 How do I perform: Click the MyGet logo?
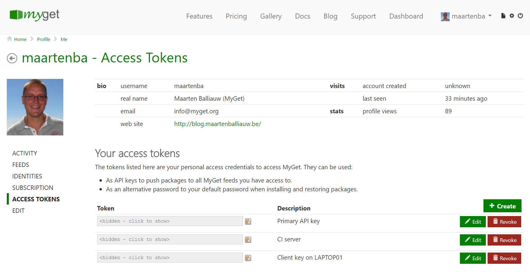tap(34, 15)
